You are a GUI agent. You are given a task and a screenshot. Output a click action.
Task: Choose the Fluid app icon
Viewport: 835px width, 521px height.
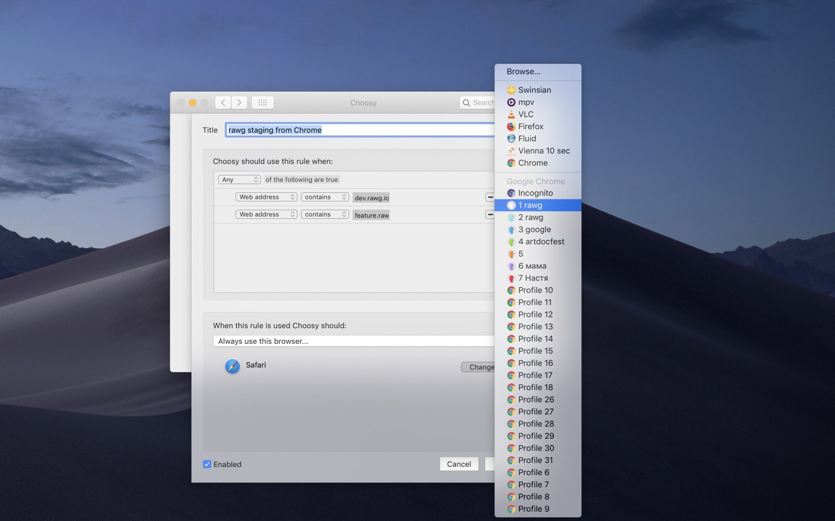pos(511,139)
